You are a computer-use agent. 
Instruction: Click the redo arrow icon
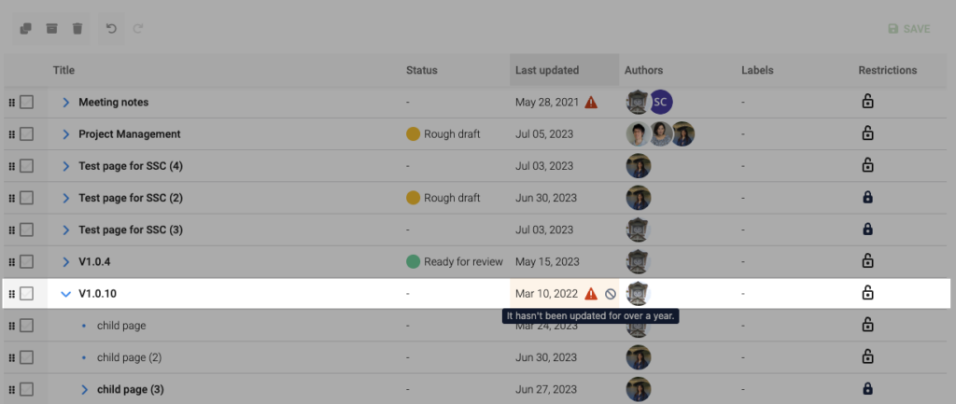pyautogui.click(x=138, y=29)
